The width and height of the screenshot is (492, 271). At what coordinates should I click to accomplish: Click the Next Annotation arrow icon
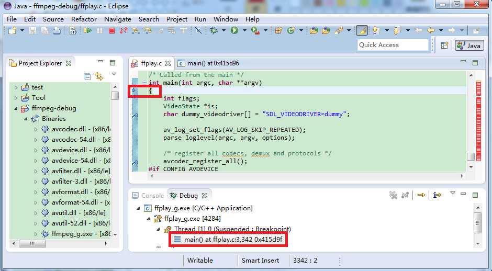(376, 30)
